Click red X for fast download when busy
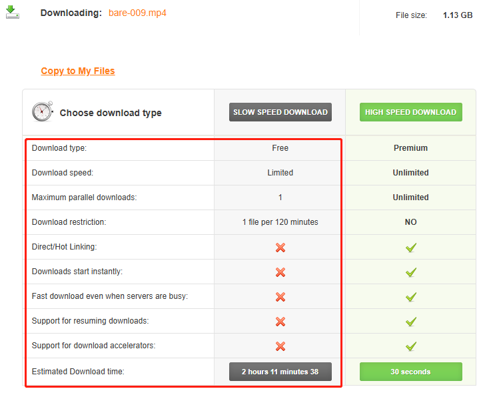 (x=280, y=297)
